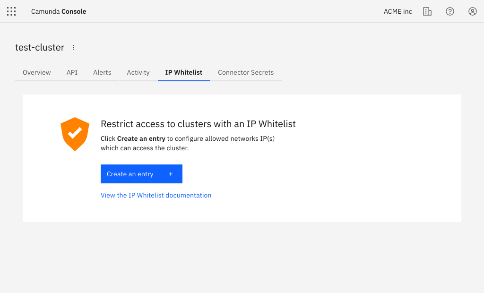484x293 pixels.
Task: Click the plus icon on Create an entry
Action: click(x=171, y=174)
